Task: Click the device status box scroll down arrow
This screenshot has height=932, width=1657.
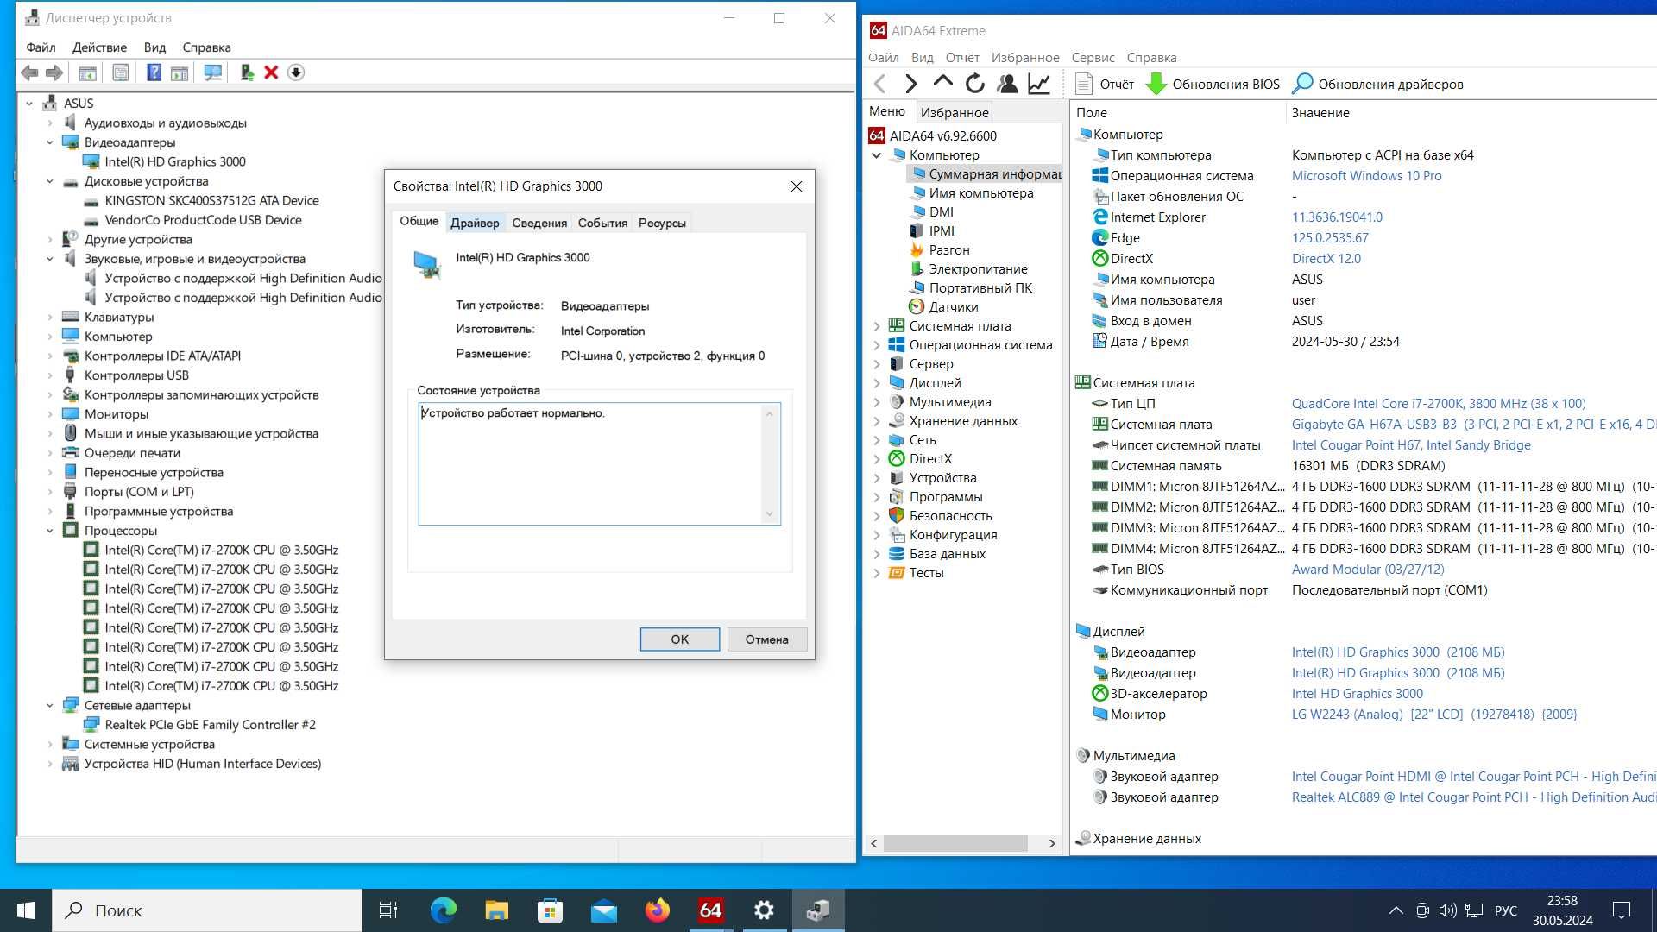Action: 770,513
